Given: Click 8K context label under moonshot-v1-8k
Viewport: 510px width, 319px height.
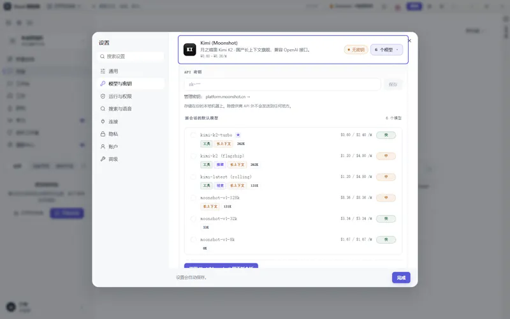Looking at the screenshot, I should point(205,248).
